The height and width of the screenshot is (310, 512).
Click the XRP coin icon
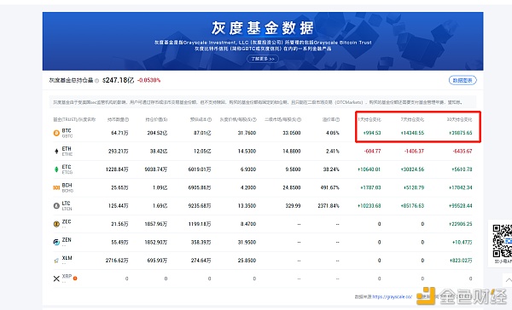[x=56, y=278]
